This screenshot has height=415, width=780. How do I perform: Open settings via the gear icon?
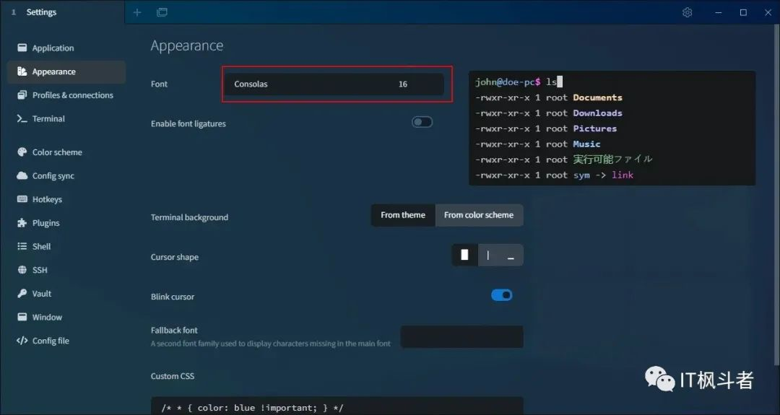pyautogui.click(x=687, y=12)
